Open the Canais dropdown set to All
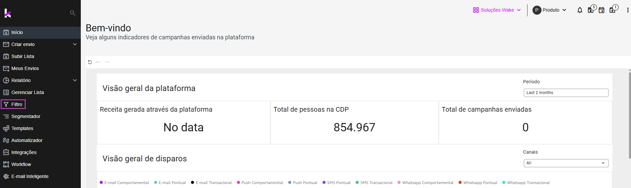Image resolution: width=631 pixels, height=188 pixels. pyautogui.click(x=566, y=163)
